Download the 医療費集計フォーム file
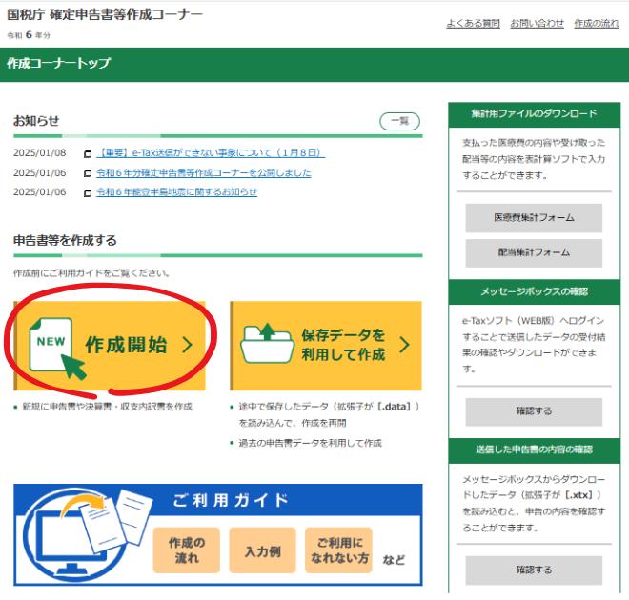The width and height of the screenshot is (629, 600). click(x=534, y=218)
